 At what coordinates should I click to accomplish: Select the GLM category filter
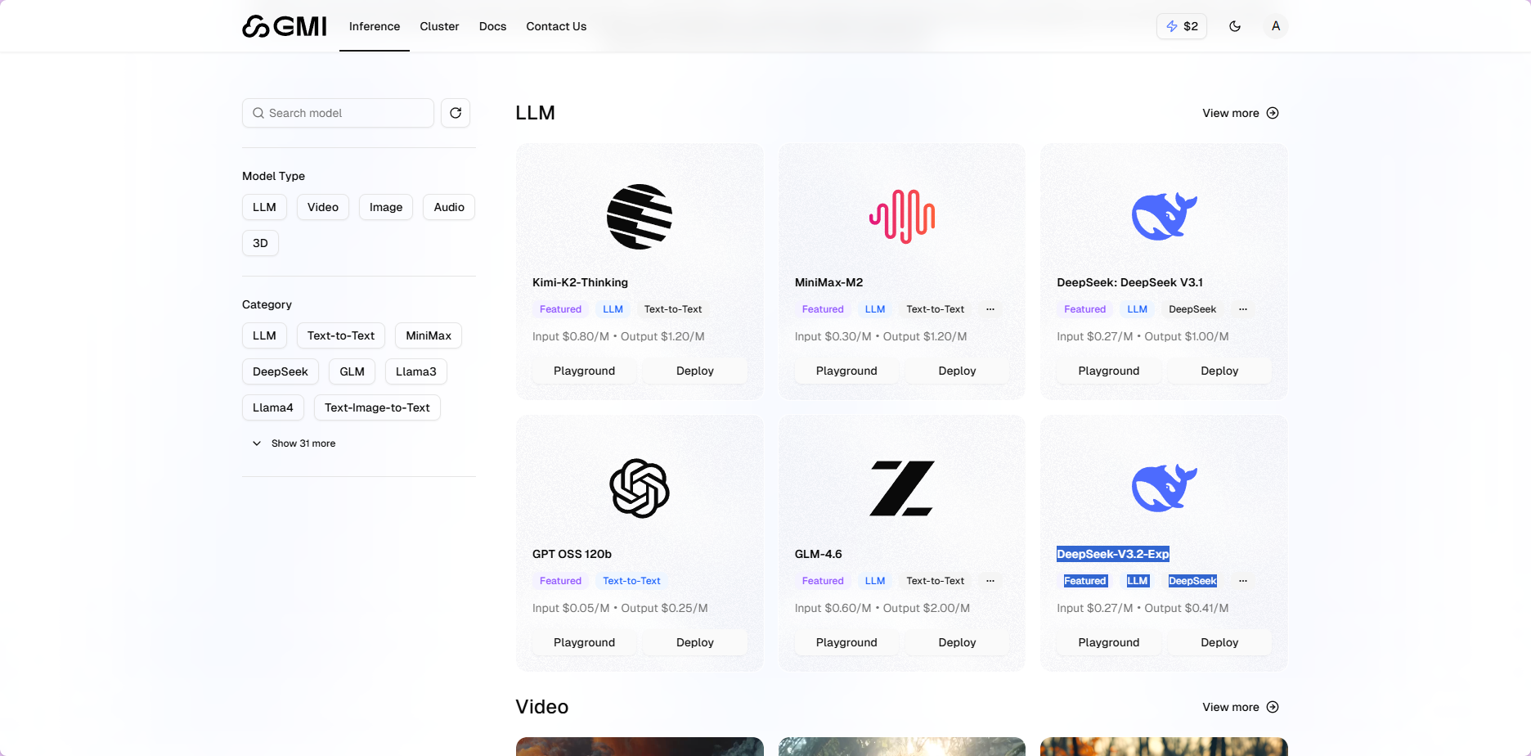click(x=352, y=371)
